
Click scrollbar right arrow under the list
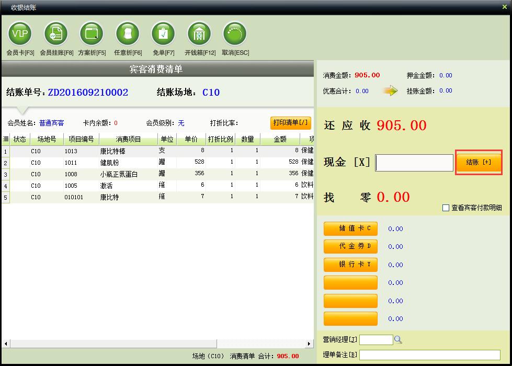point(309,344)
